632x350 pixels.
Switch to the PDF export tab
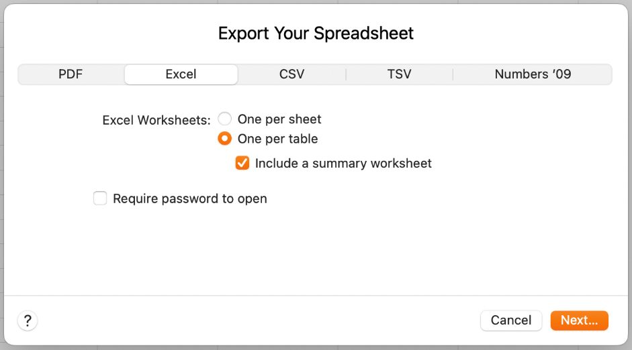coord(71,74)
